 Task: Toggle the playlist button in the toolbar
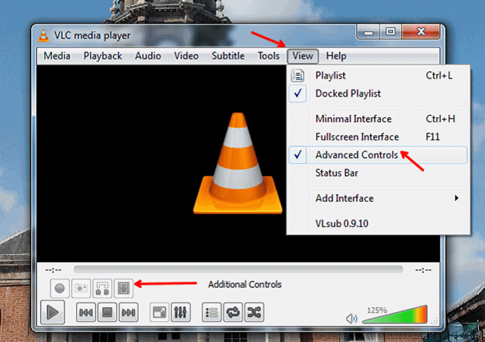pyautogui.click(x=211, y=312)
